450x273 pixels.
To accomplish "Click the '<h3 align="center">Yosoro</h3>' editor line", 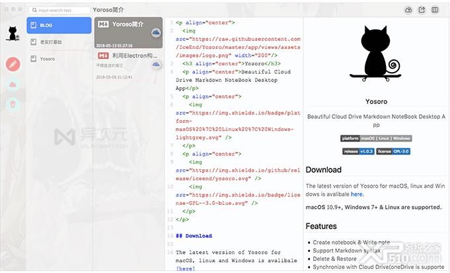I will (x=231, y=63).
